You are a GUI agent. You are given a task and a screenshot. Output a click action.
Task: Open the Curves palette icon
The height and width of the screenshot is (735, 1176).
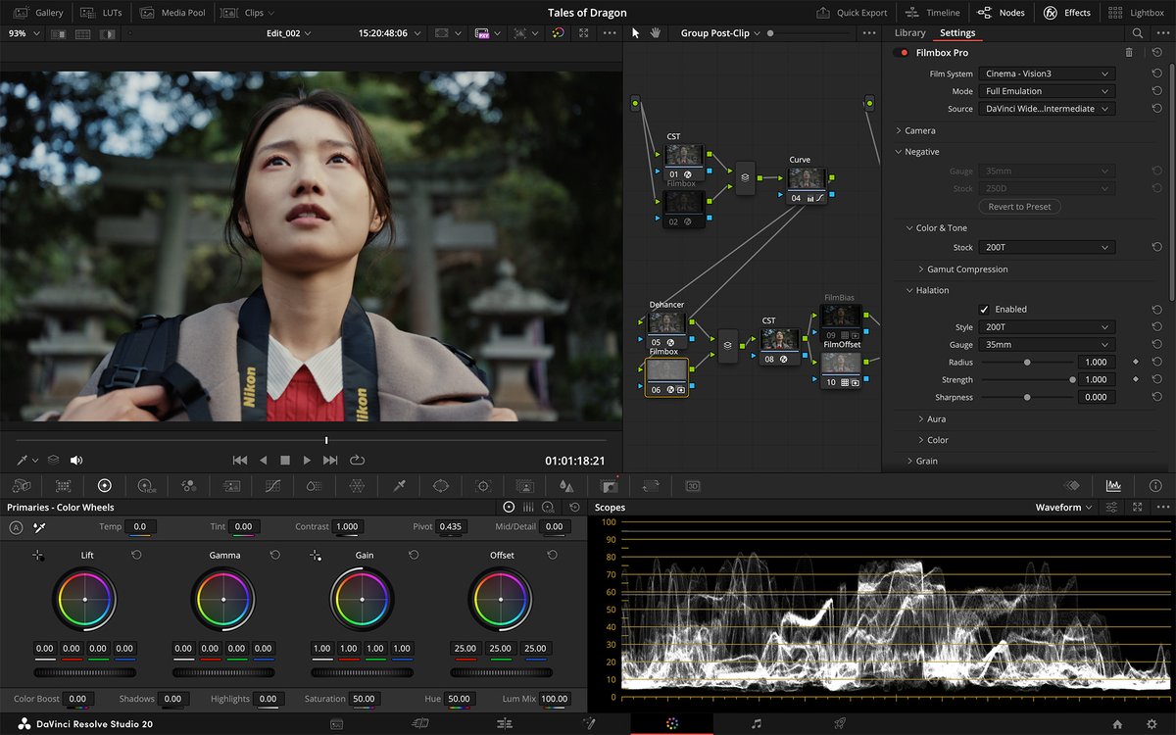[273, 485]
